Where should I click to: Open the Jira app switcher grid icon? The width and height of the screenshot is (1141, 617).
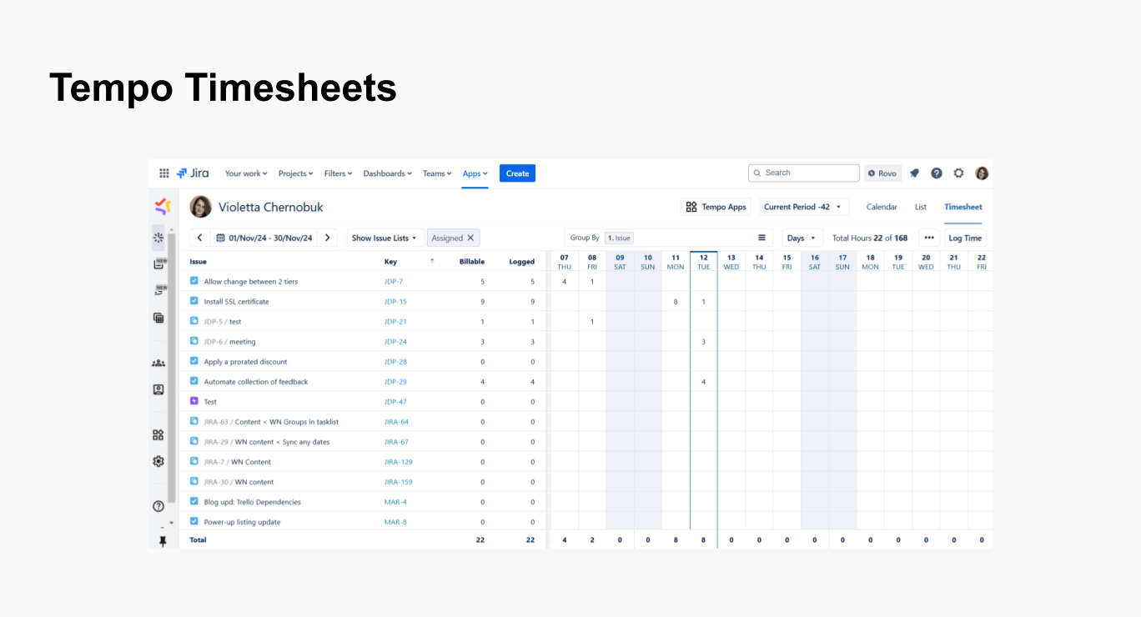[164, 173]
